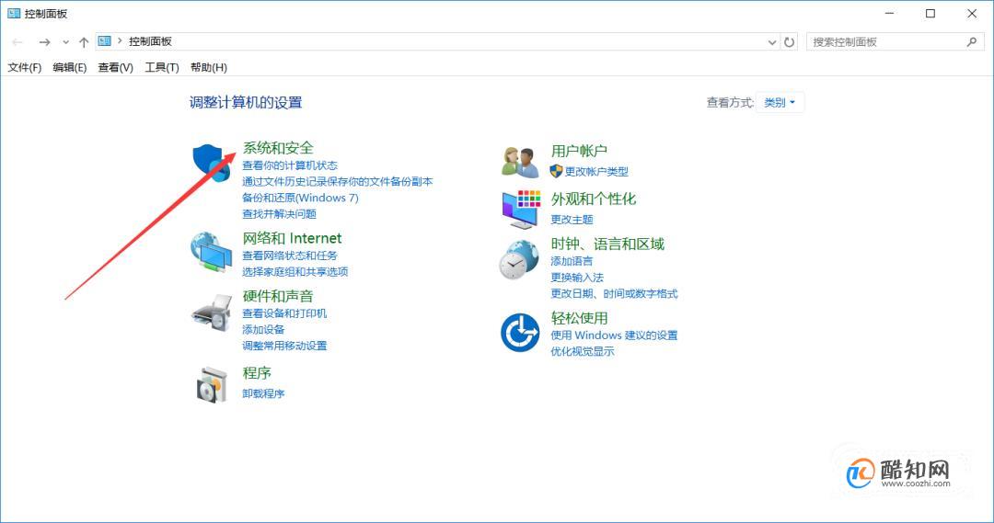Open the 硬件和声音 printer icon
This screenshot has width=994, height=523.
213,312
